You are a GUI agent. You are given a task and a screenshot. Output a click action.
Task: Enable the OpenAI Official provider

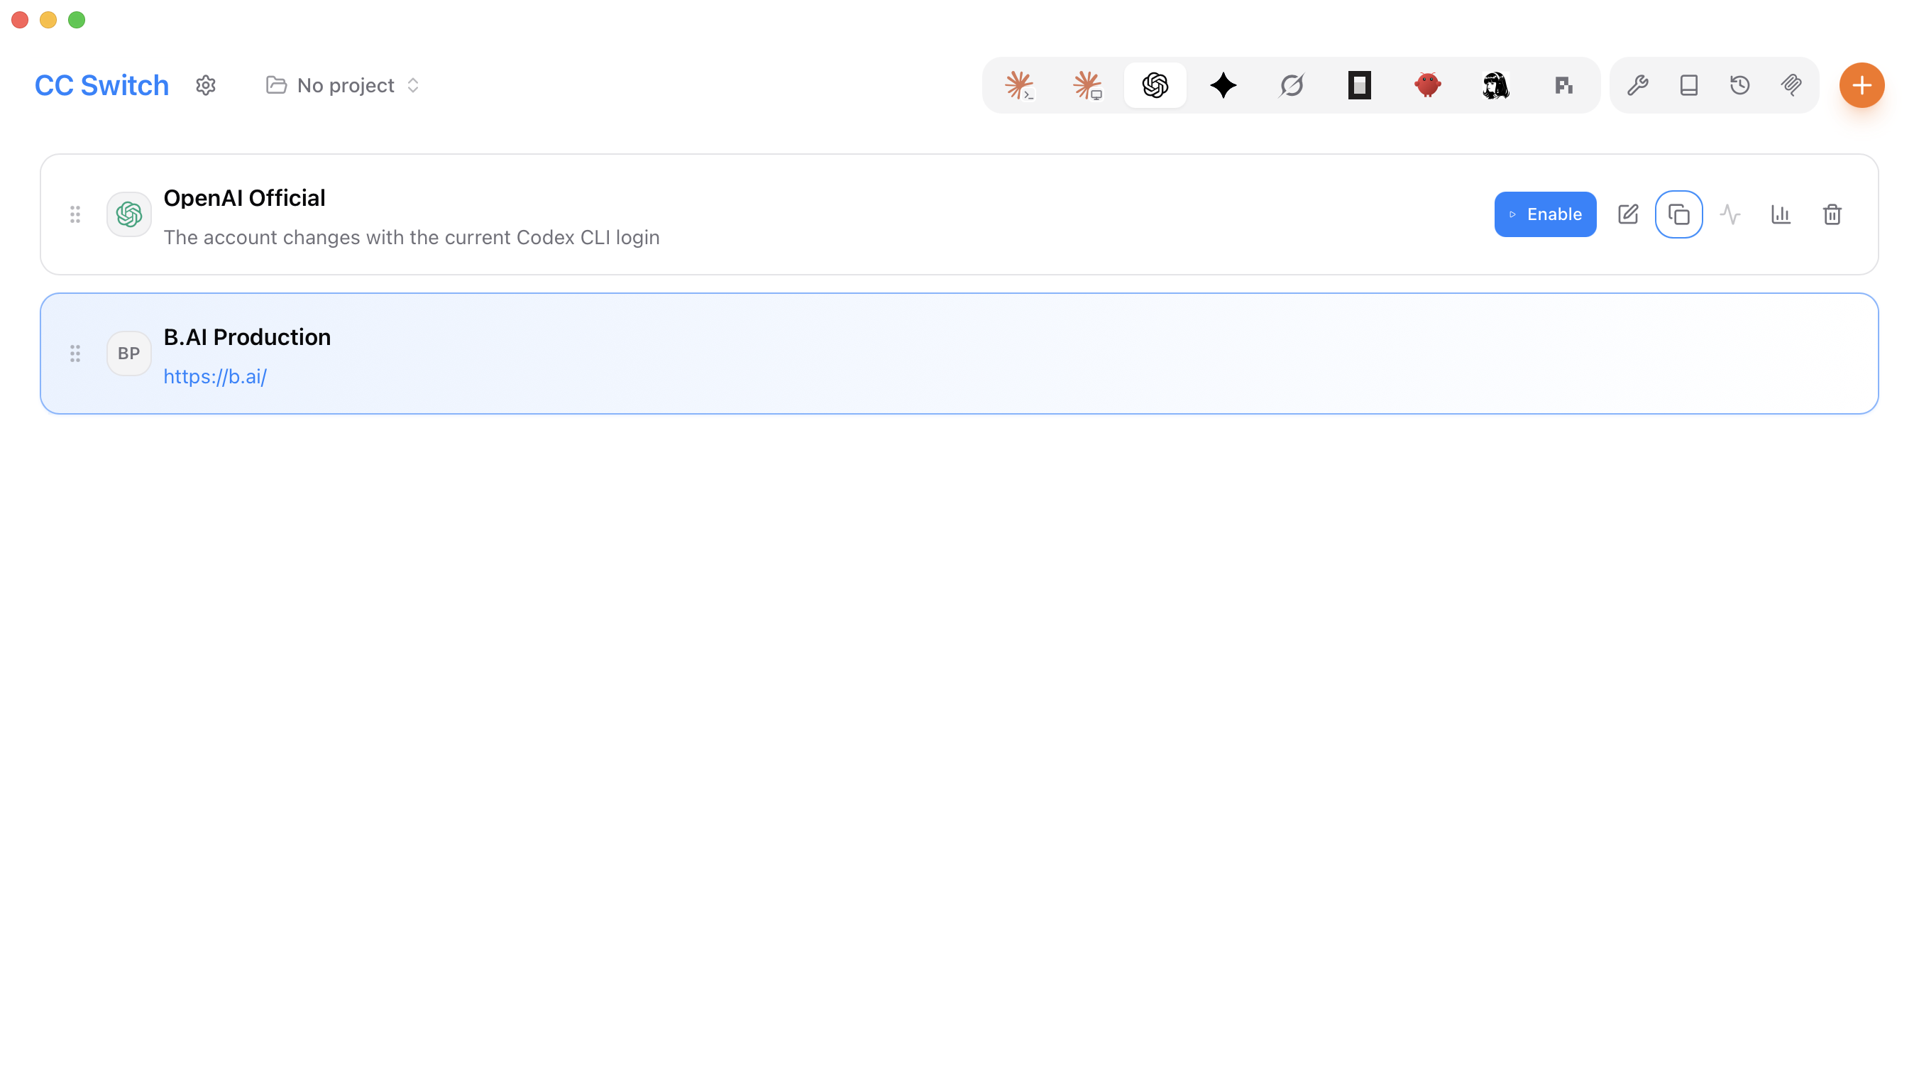1545,214
